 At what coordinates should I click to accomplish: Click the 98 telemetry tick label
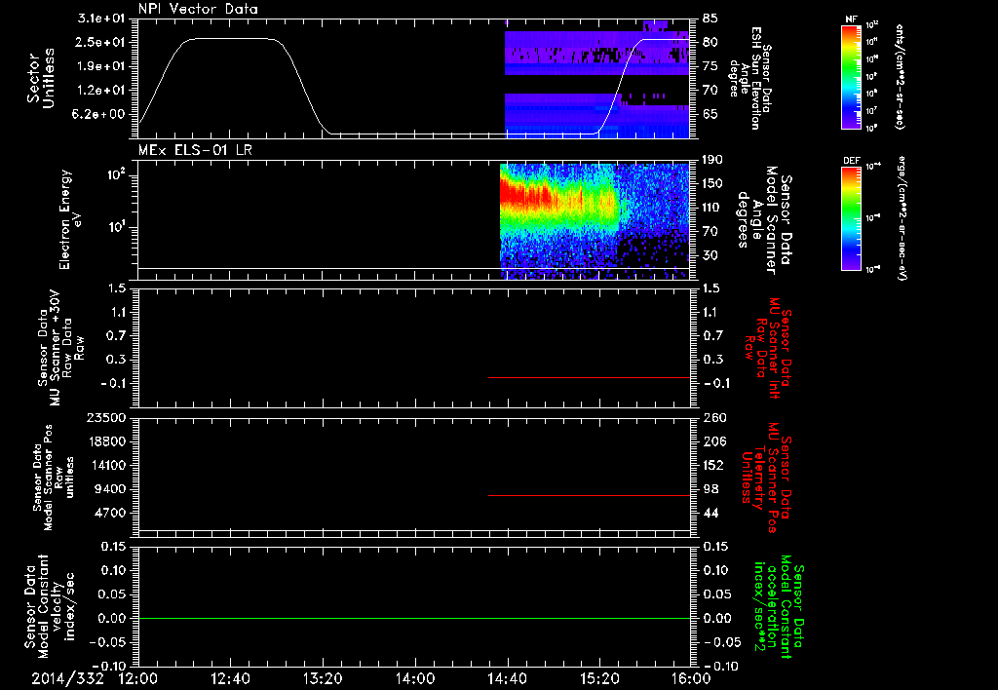tap(710, 489)
